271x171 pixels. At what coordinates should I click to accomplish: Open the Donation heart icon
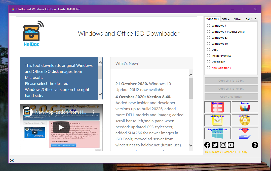pos(245,133)
